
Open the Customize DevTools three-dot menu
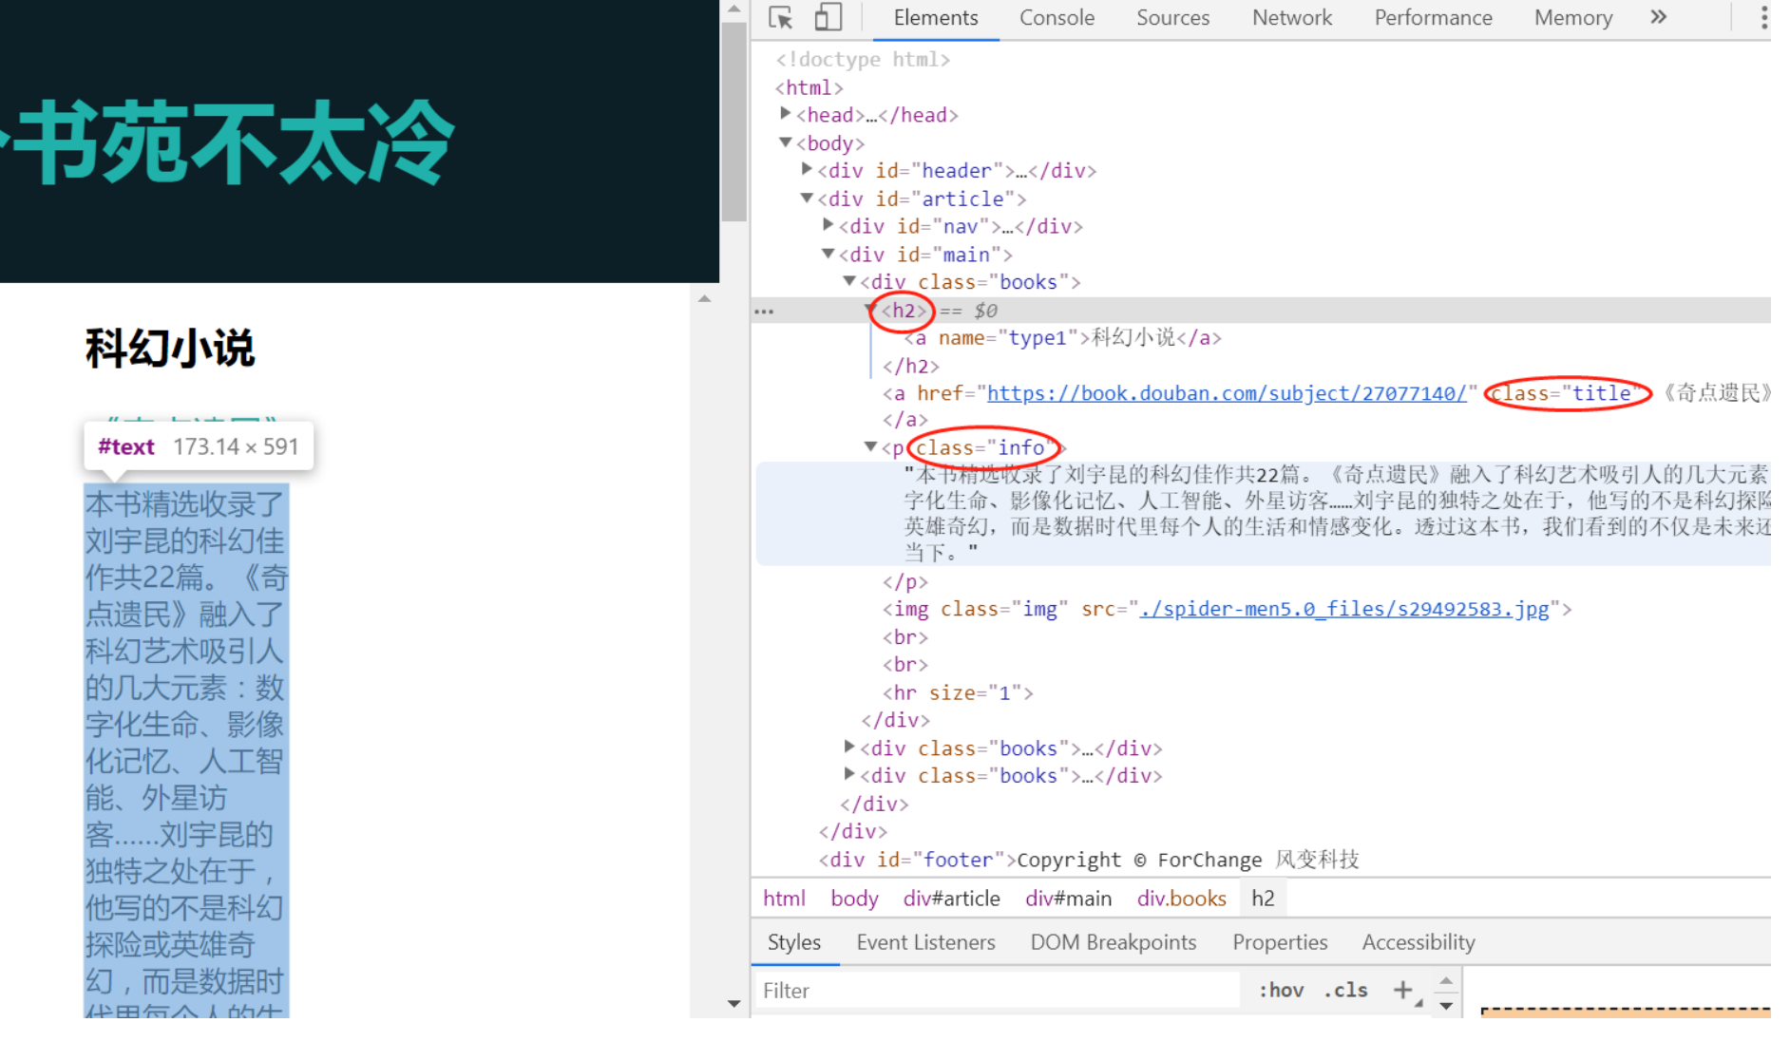coord(1763,17)
